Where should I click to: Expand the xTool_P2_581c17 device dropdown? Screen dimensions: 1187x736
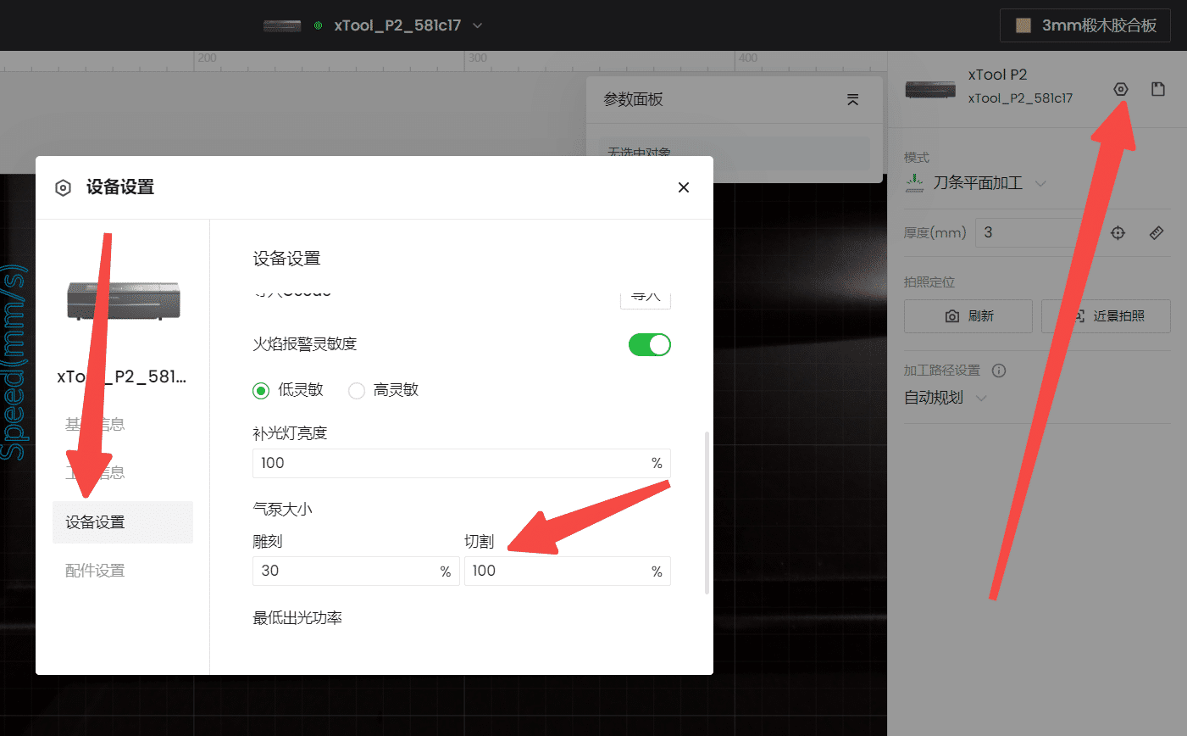[478, 25]
